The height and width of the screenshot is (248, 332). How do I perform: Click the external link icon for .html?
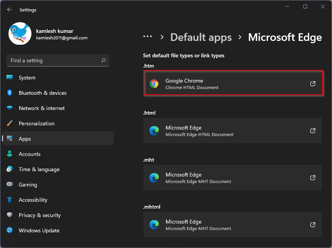point(313,131)
